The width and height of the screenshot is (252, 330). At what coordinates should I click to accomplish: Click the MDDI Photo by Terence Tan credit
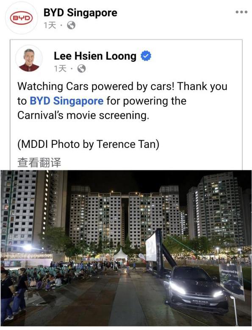(89, 144)
